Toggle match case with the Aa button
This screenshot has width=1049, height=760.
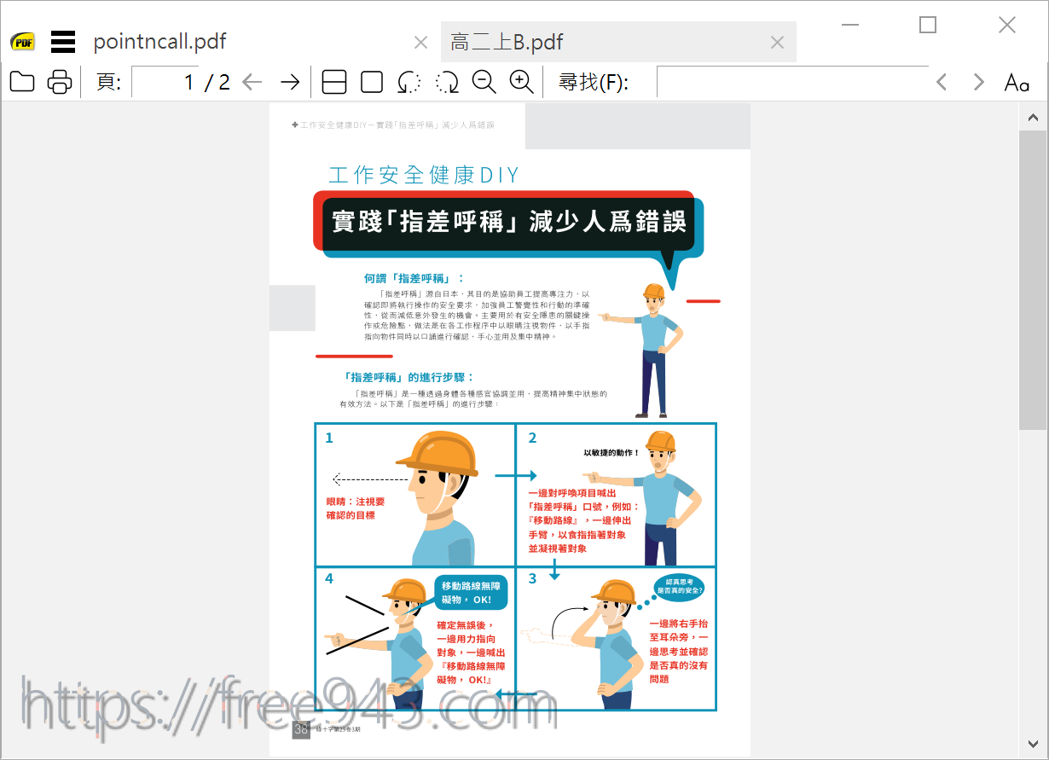[x=1016, y=82]
